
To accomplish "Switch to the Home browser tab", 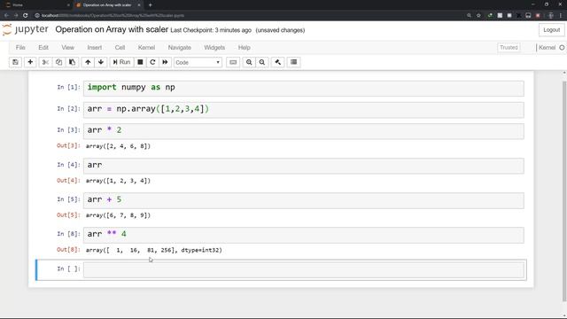I will coord(36,5).
